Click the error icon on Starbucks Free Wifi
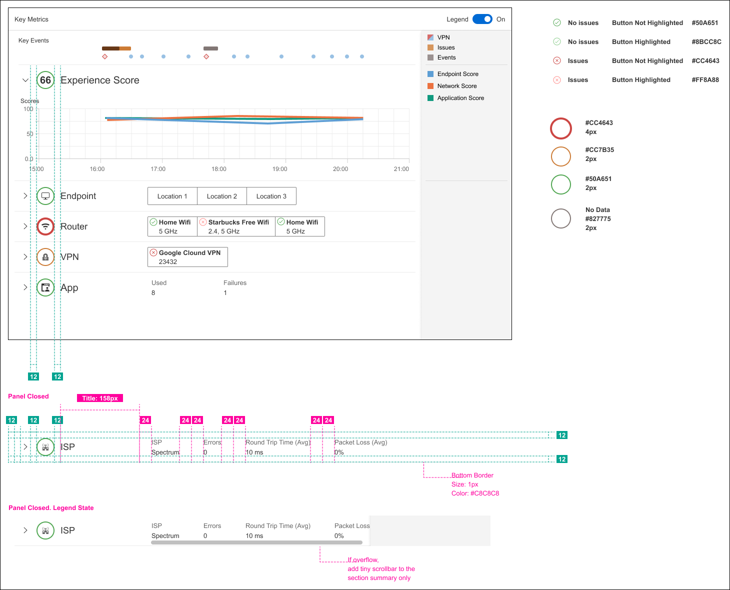Viewport: 730px width, 590px height. click(x=203, y=221)
